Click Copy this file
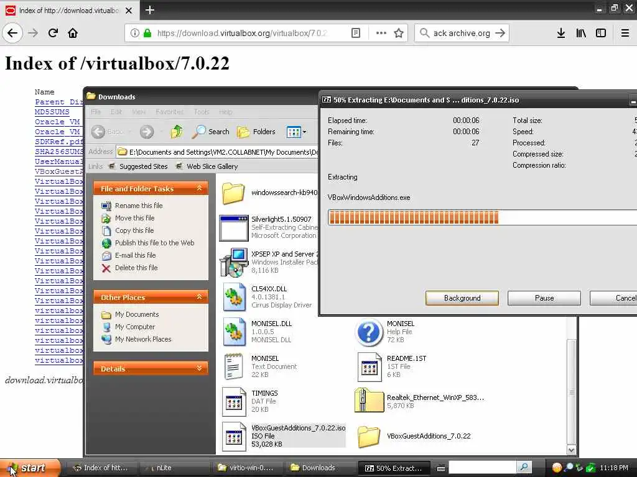 [x=134, y=230]
